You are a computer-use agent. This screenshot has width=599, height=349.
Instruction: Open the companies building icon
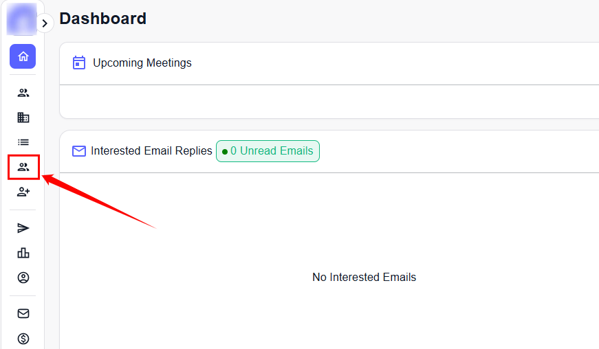click(23, 117)
